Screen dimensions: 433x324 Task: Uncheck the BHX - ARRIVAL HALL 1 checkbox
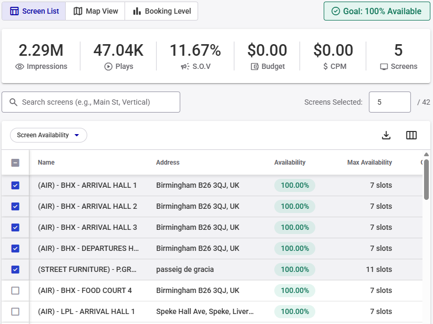tap(15, 185)
